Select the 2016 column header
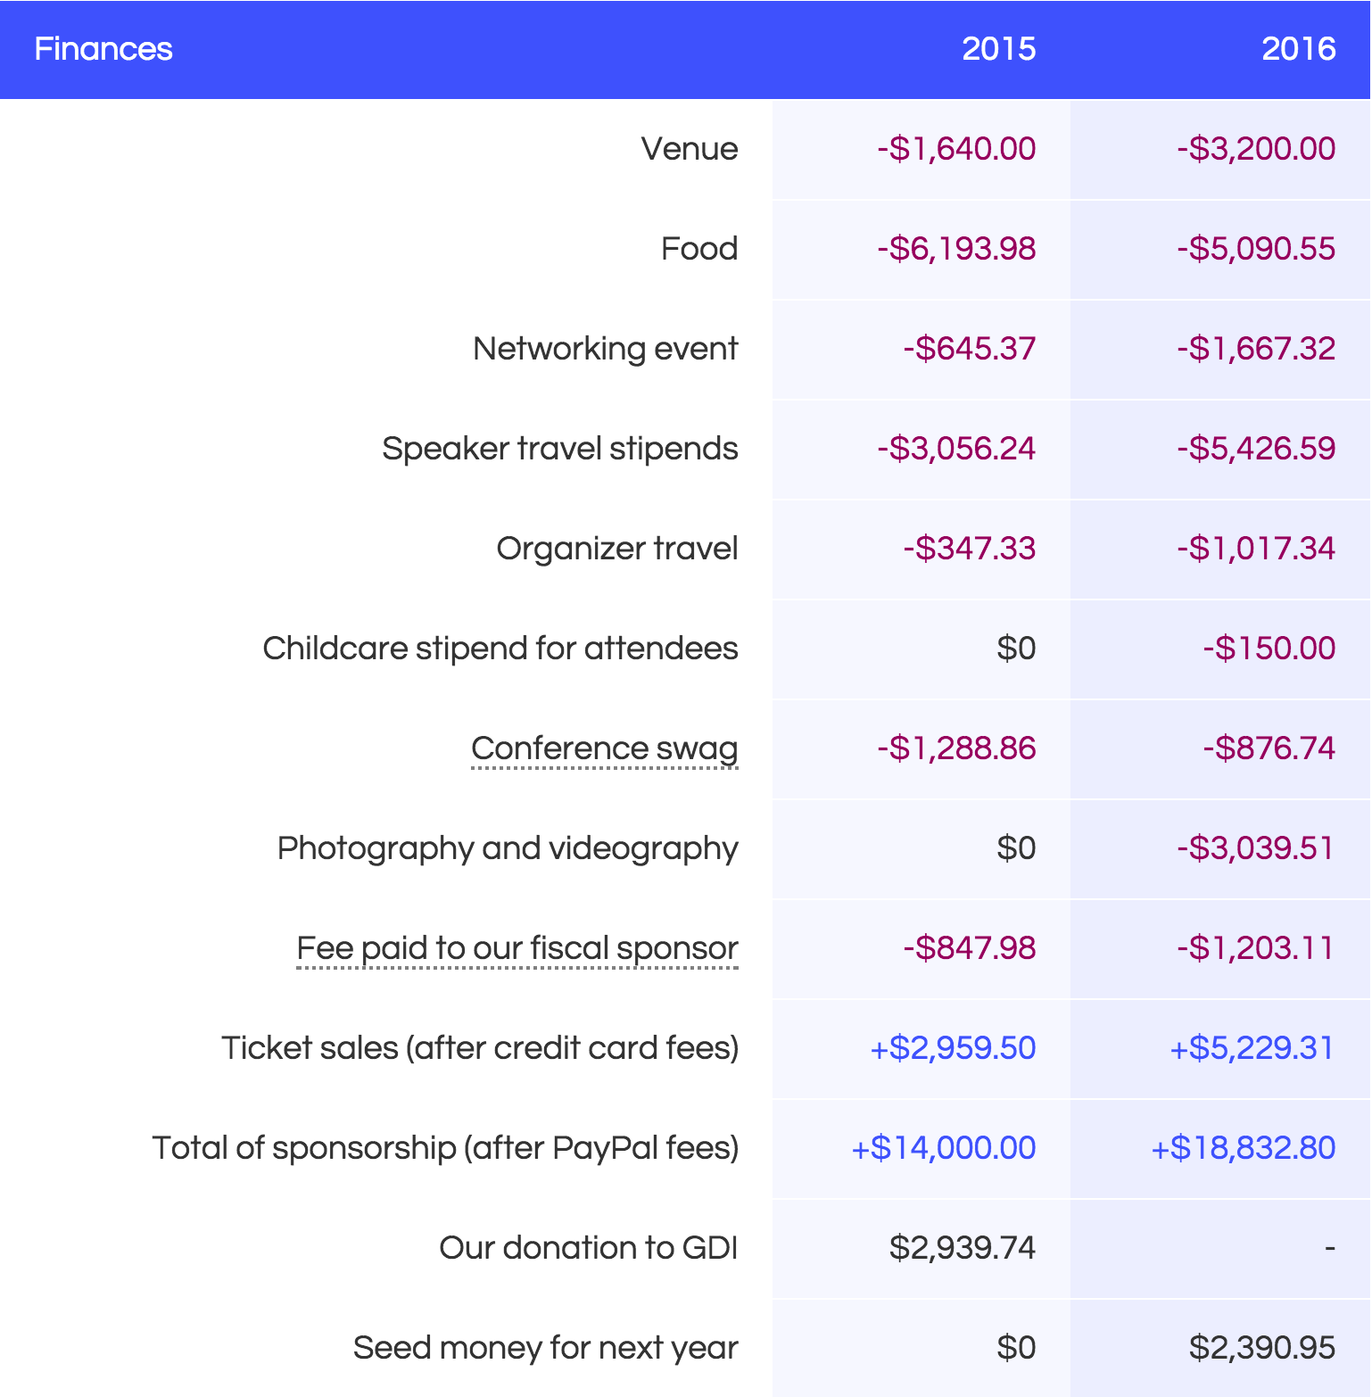This screenshot has height=1397, width=1372. 1298,49
